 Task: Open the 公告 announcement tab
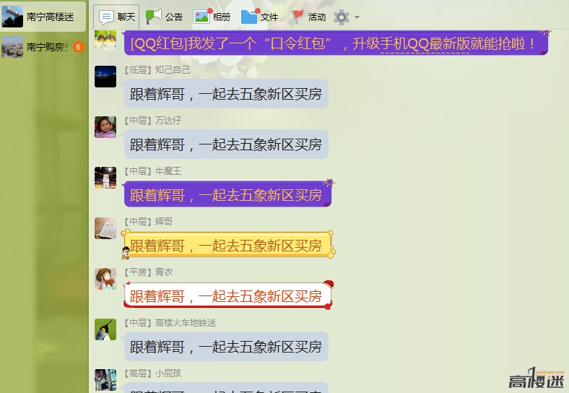(164, 17)
